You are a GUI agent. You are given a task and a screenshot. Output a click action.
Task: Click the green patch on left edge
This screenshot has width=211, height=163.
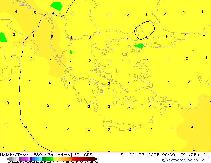[3, 37]
